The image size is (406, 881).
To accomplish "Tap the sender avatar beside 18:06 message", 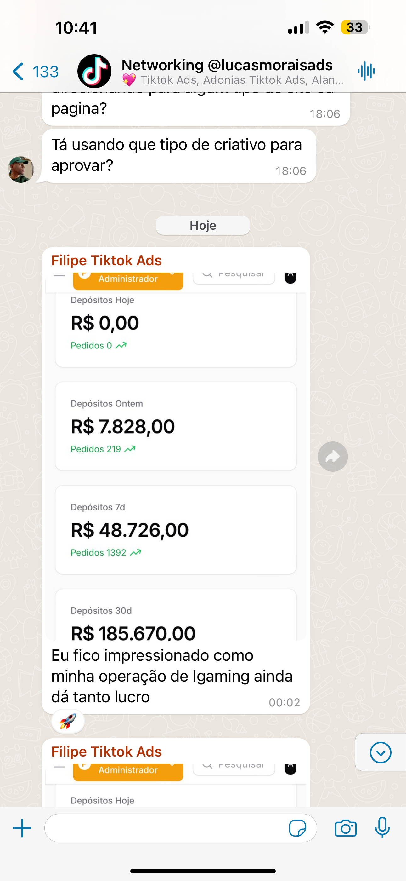I will tap(21, 170).
